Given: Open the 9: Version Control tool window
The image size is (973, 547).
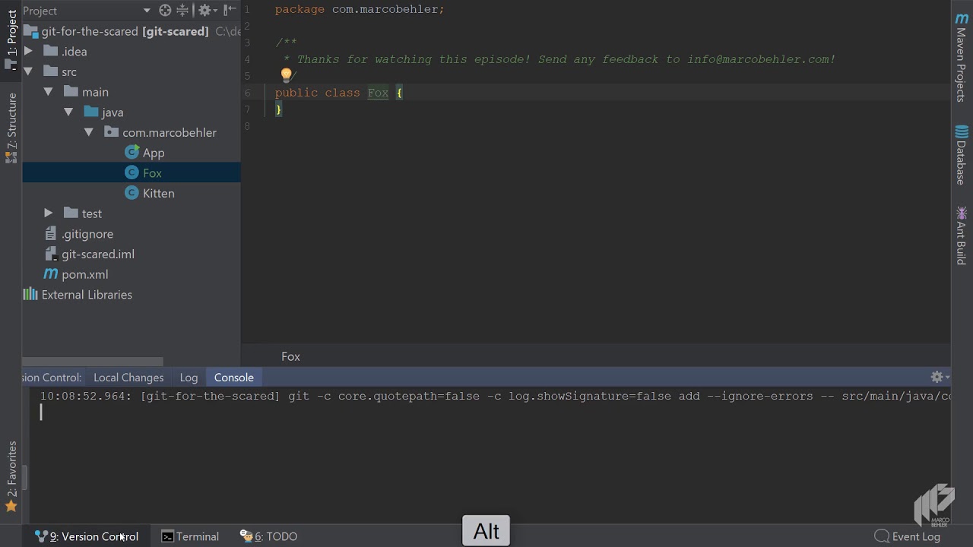Looking at the screenshot, I should (x=87, y=536).
